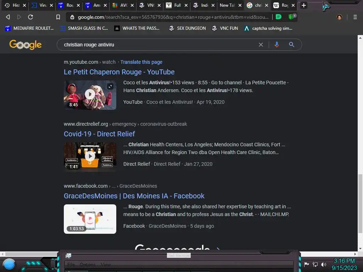Open File menu in Task Manager
This screenshot has width=363, height=272.
(x=71, y=265)
